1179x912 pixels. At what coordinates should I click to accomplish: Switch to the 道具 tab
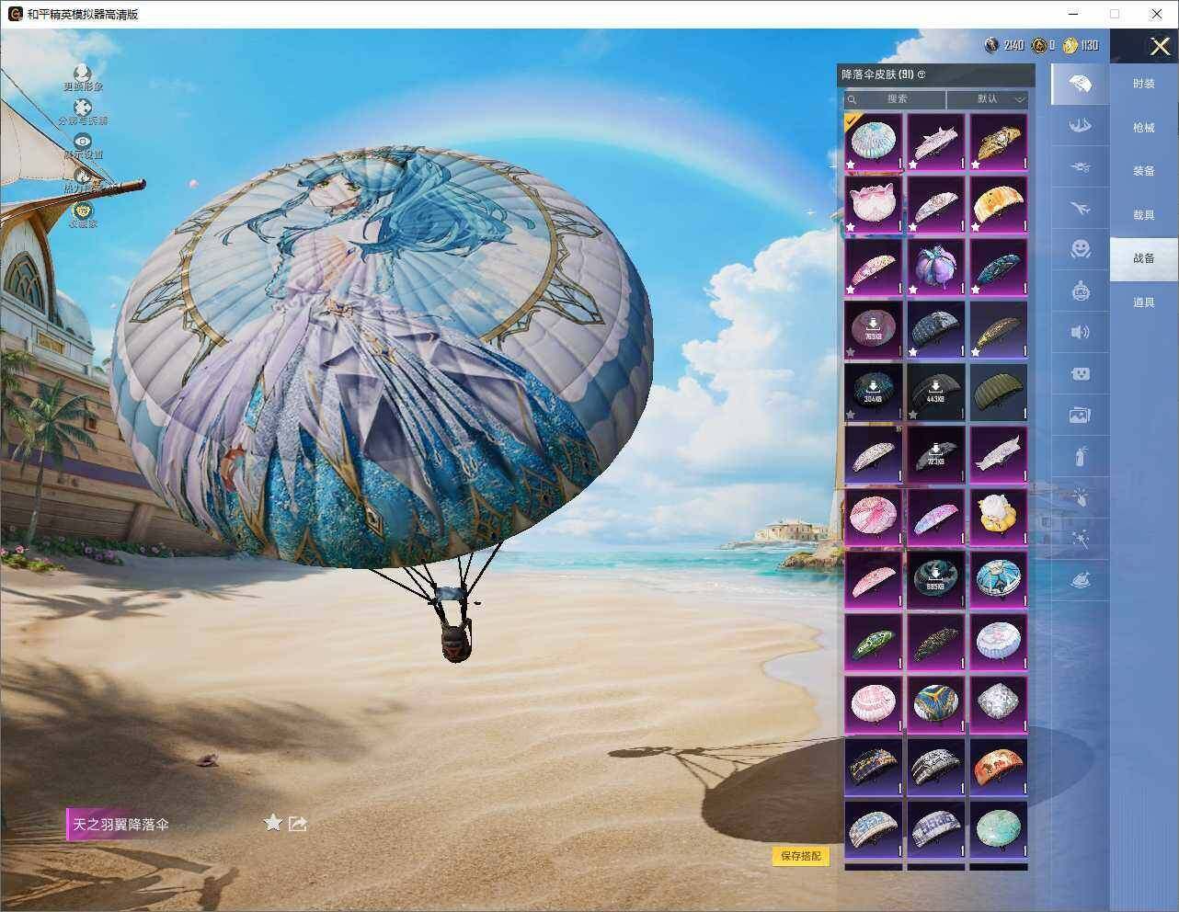(x=1144, y=302)
